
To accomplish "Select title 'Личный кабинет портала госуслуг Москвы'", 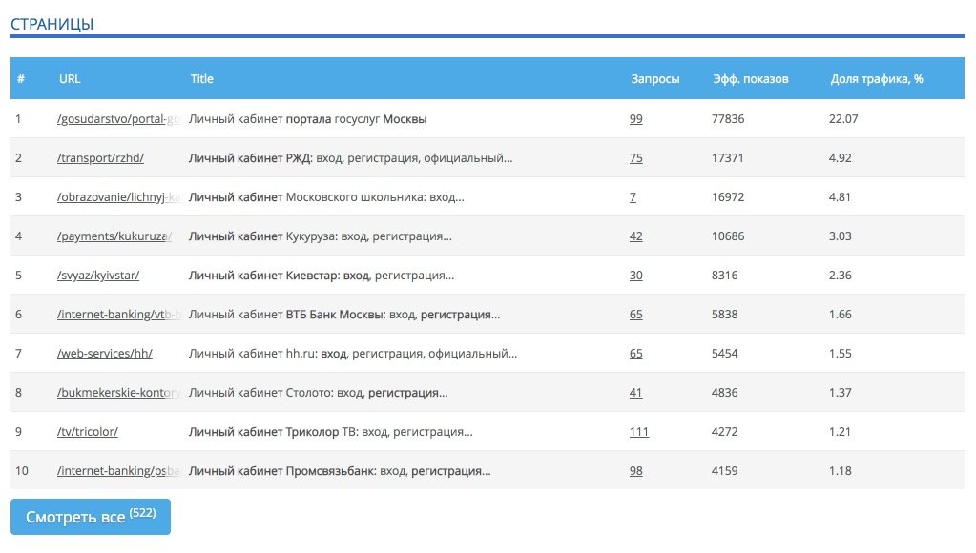I will (x=307, y=119).
